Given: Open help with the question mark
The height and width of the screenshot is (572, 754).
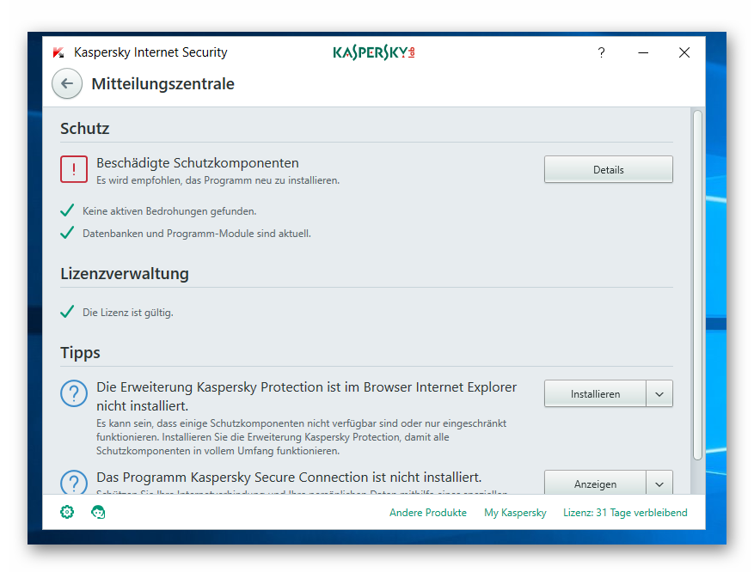Looking at the screenshot, I should point(601,52).
